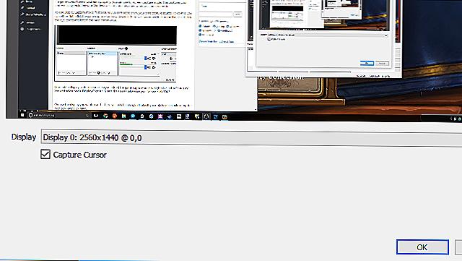Viewport: 462px width, 261px height.
Task: Click the gear icon under the previewed Sources list
Action: tap(99, 72)
